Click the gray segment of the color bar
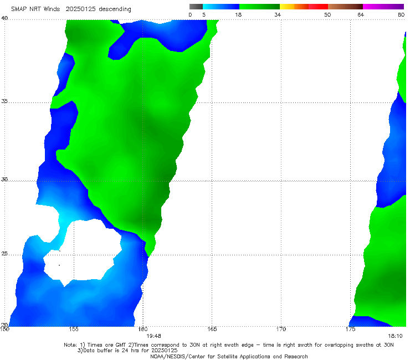The image size is (410, 360). pyautogui.click(x=196, y=7)
